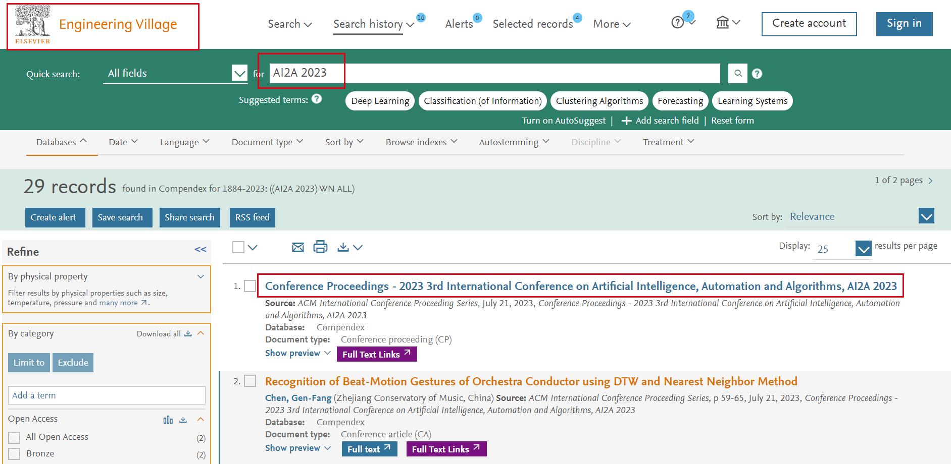951x464 pixels.
Task: Open the help menu question mark icon
Action: point(678,23)
